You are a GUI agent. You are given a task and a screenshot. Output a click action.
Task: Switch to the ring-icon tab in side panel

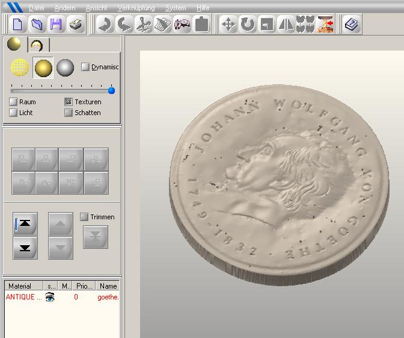pos(37,45)
